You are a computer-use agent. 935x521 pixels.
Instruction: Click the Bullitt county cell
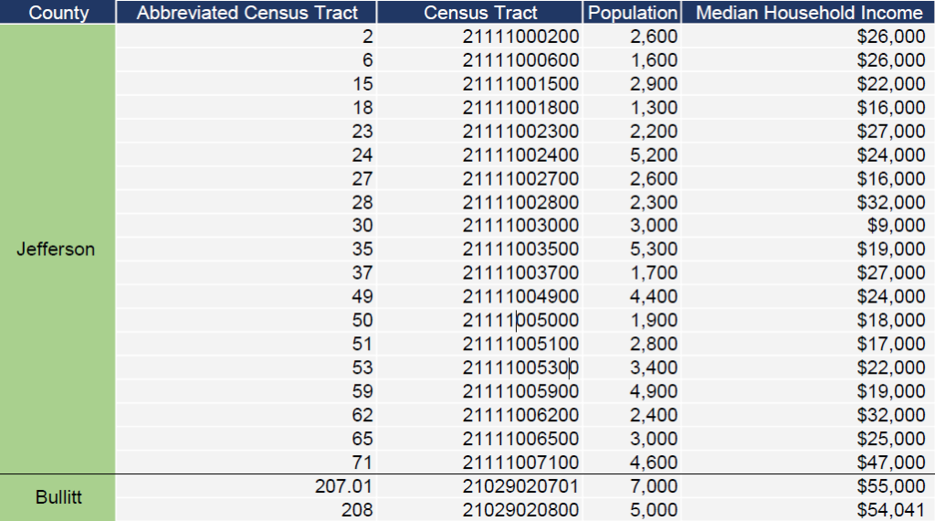(58, 498)
